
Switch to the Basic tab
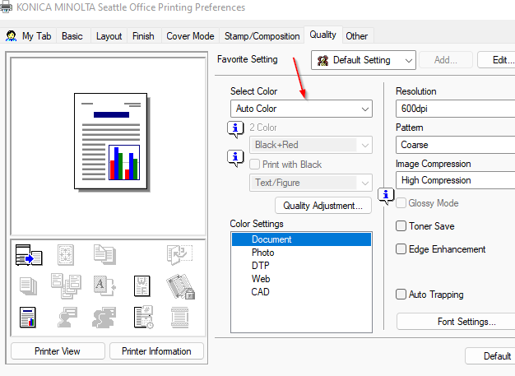(72, 36)
